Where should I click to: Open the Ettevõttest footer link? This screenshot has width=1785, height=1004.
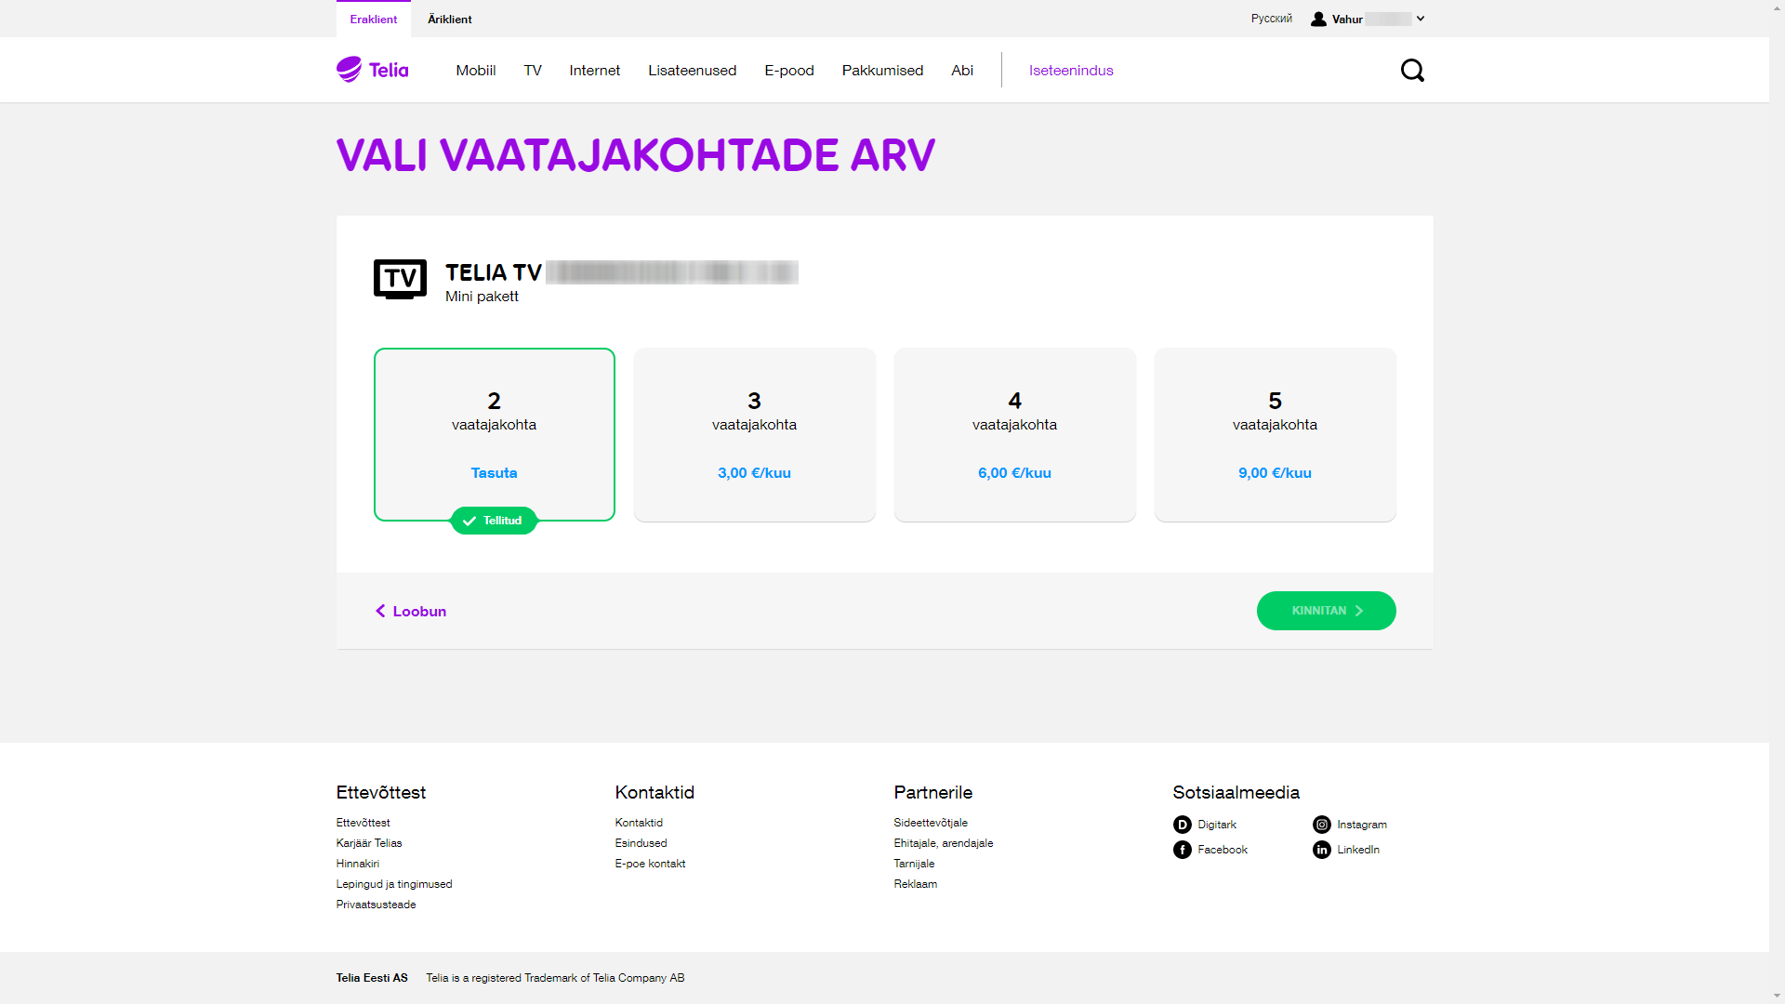(364, 823)
